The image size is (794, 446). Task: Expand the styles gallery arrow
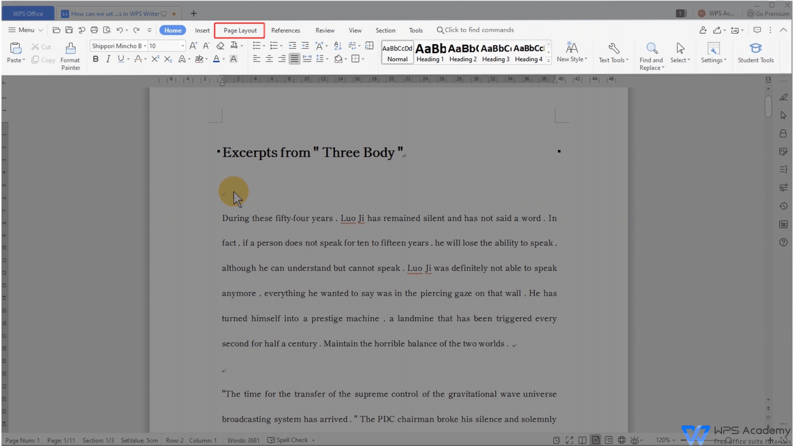(548, 60)
